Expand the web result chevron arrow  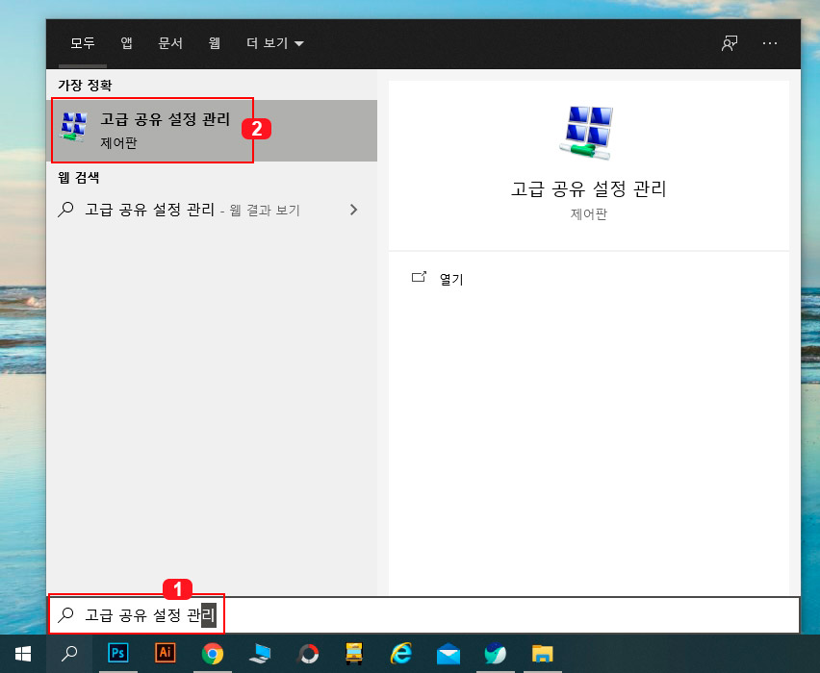[x=353, y=210]
